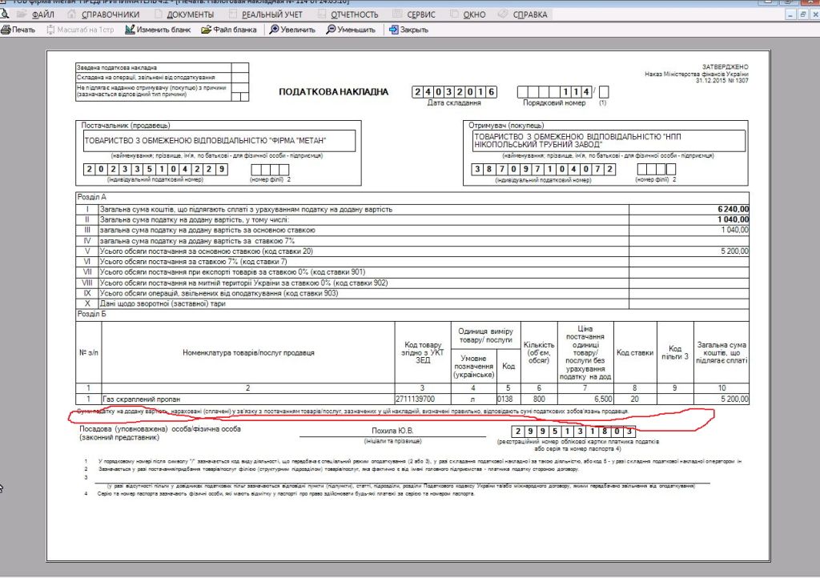
Task: Click the unit code 0138
Action: tap(504, 399)
